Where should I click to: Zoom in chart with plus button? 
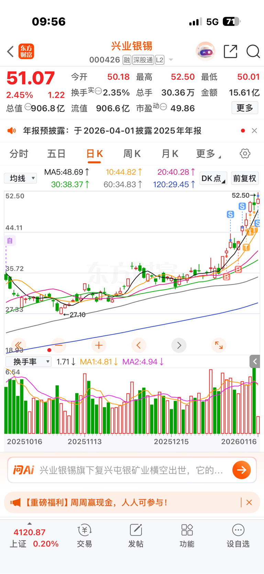coord(99,345)
